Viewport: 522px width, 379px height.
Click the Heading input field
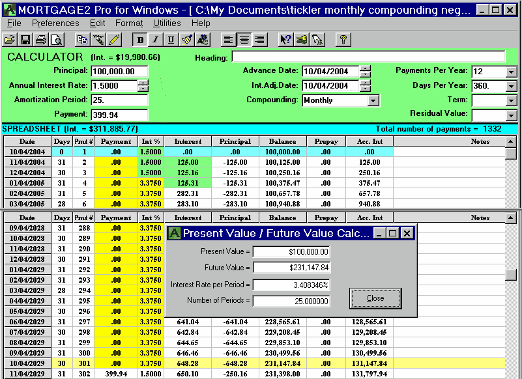pyautogui.click(x=368, y=57)
